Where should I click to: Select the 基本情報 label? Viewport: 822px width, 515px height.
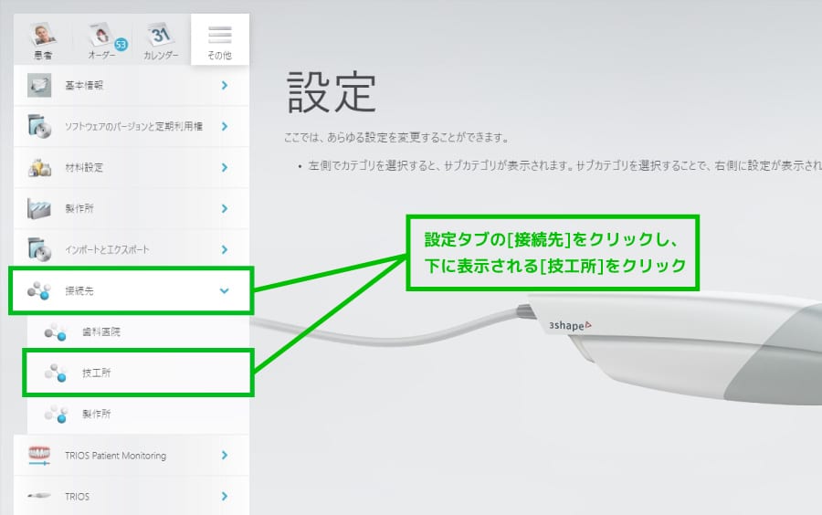pos(84,86)
